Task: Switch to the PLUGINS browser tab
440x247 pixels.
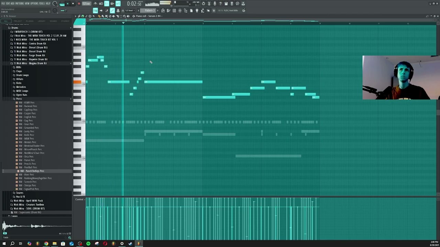Action: pos(30,21)
